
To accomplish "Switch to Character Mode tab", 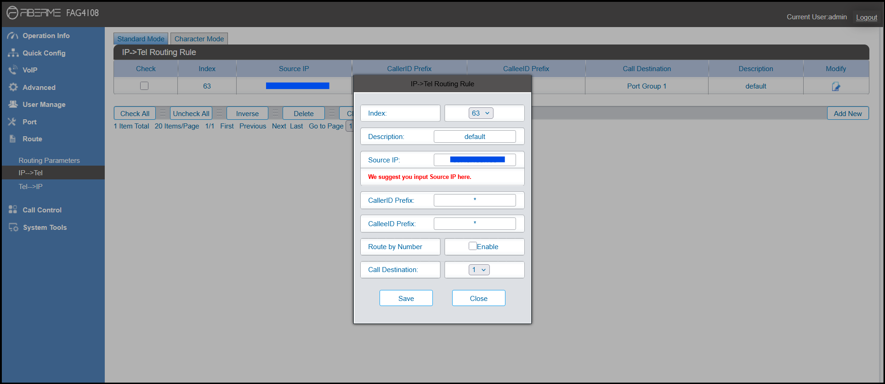I will (199, 39).
